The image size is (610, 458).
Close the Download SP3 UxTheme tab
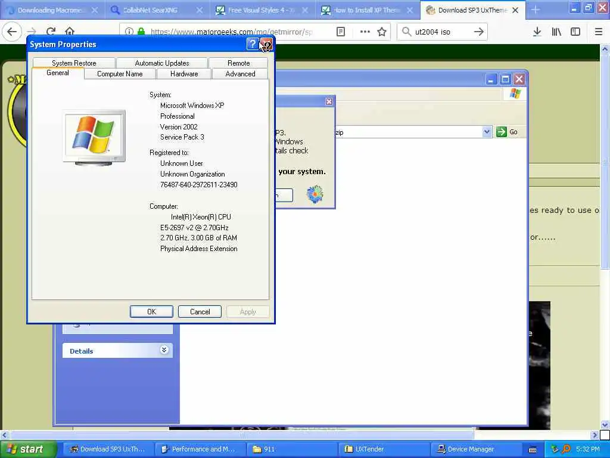pyautogui.click(x=515, y=10)
